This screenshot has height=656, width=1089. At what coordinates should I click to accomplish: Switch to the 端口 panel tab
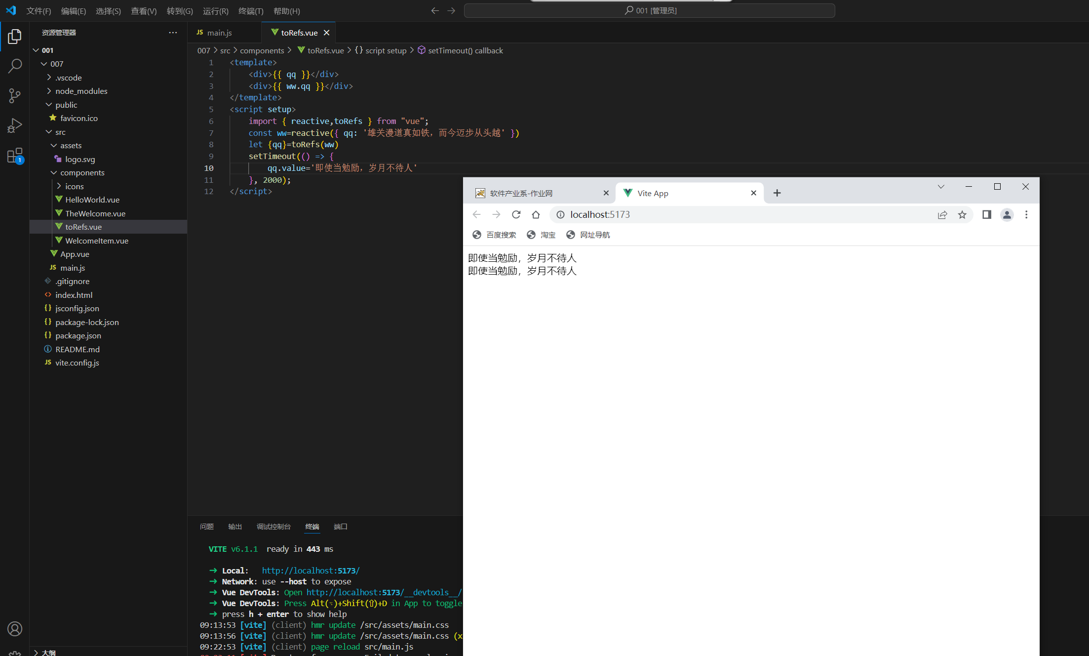pyautogui.click(x=340, y=527)
